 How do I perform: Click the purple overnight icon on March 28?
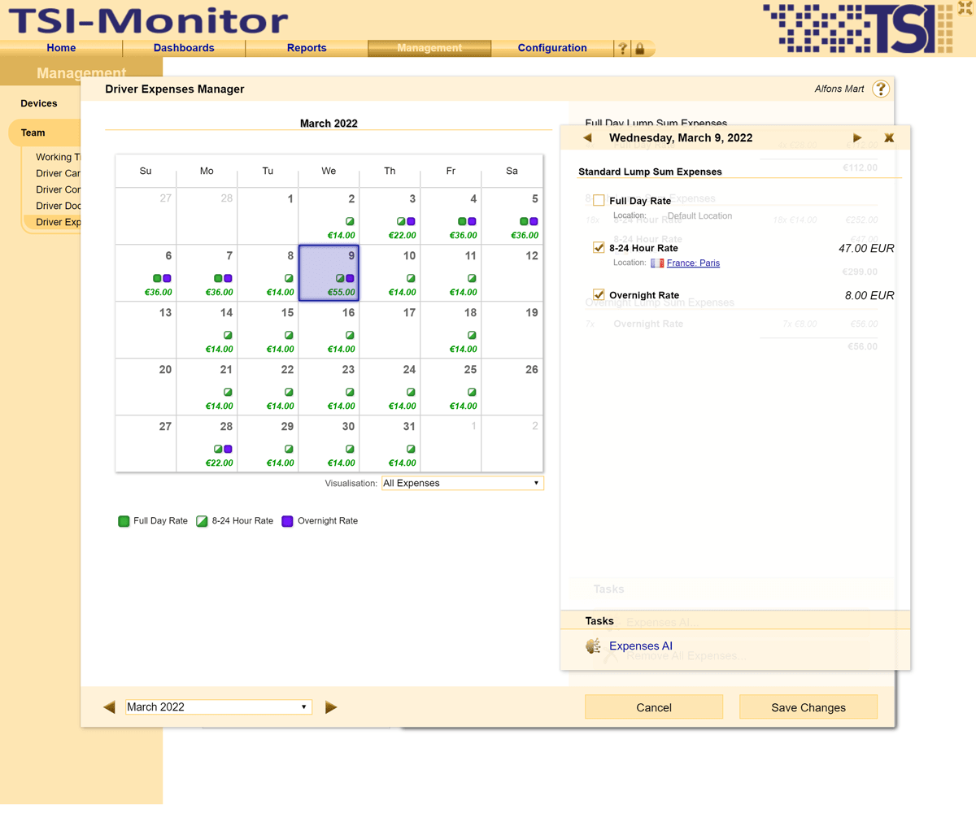[229, 449]
